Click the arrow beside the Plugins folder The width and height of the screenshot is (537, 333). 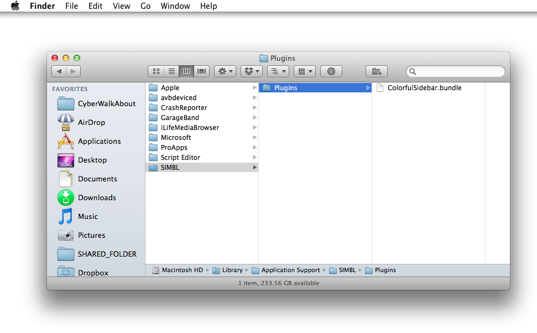(368, 88)
